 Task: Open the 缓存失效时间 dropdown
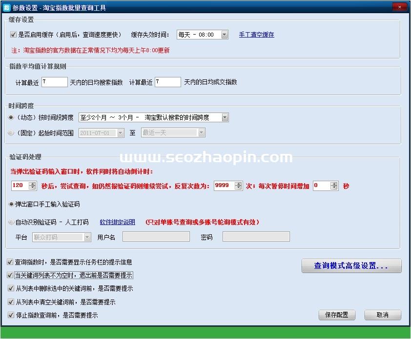click(225, 35)
